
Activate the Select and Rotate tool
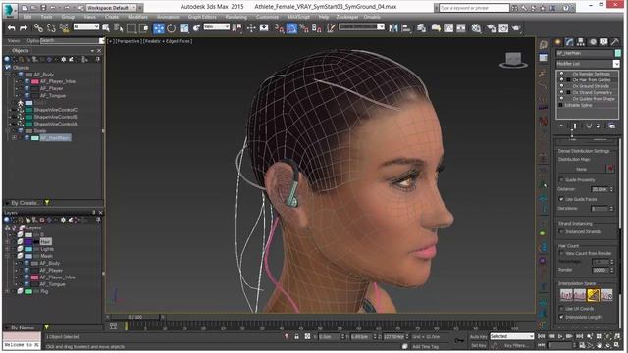point(172,28)
